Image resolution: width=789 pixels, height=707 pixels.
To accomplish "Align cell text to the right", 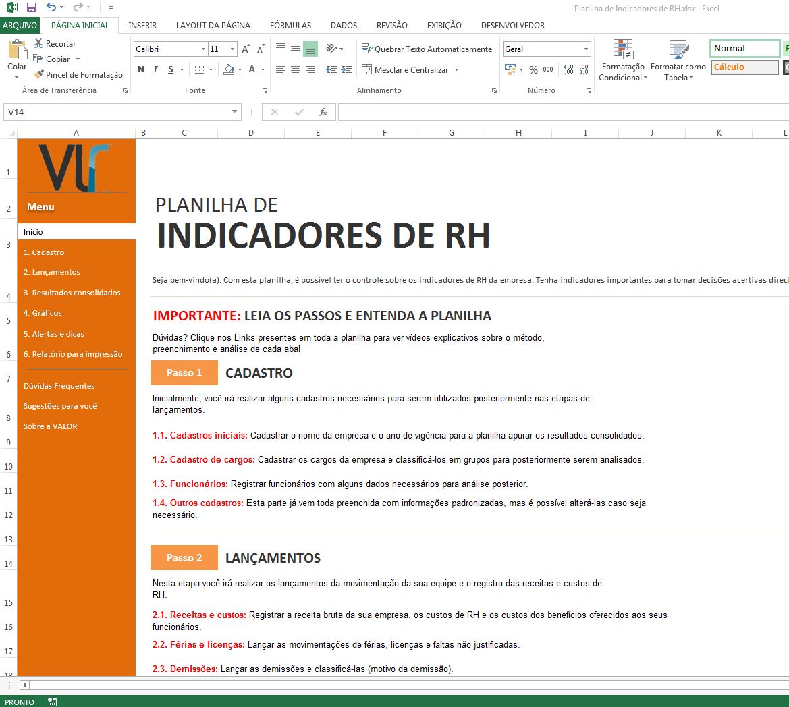I will coord(310,69).
